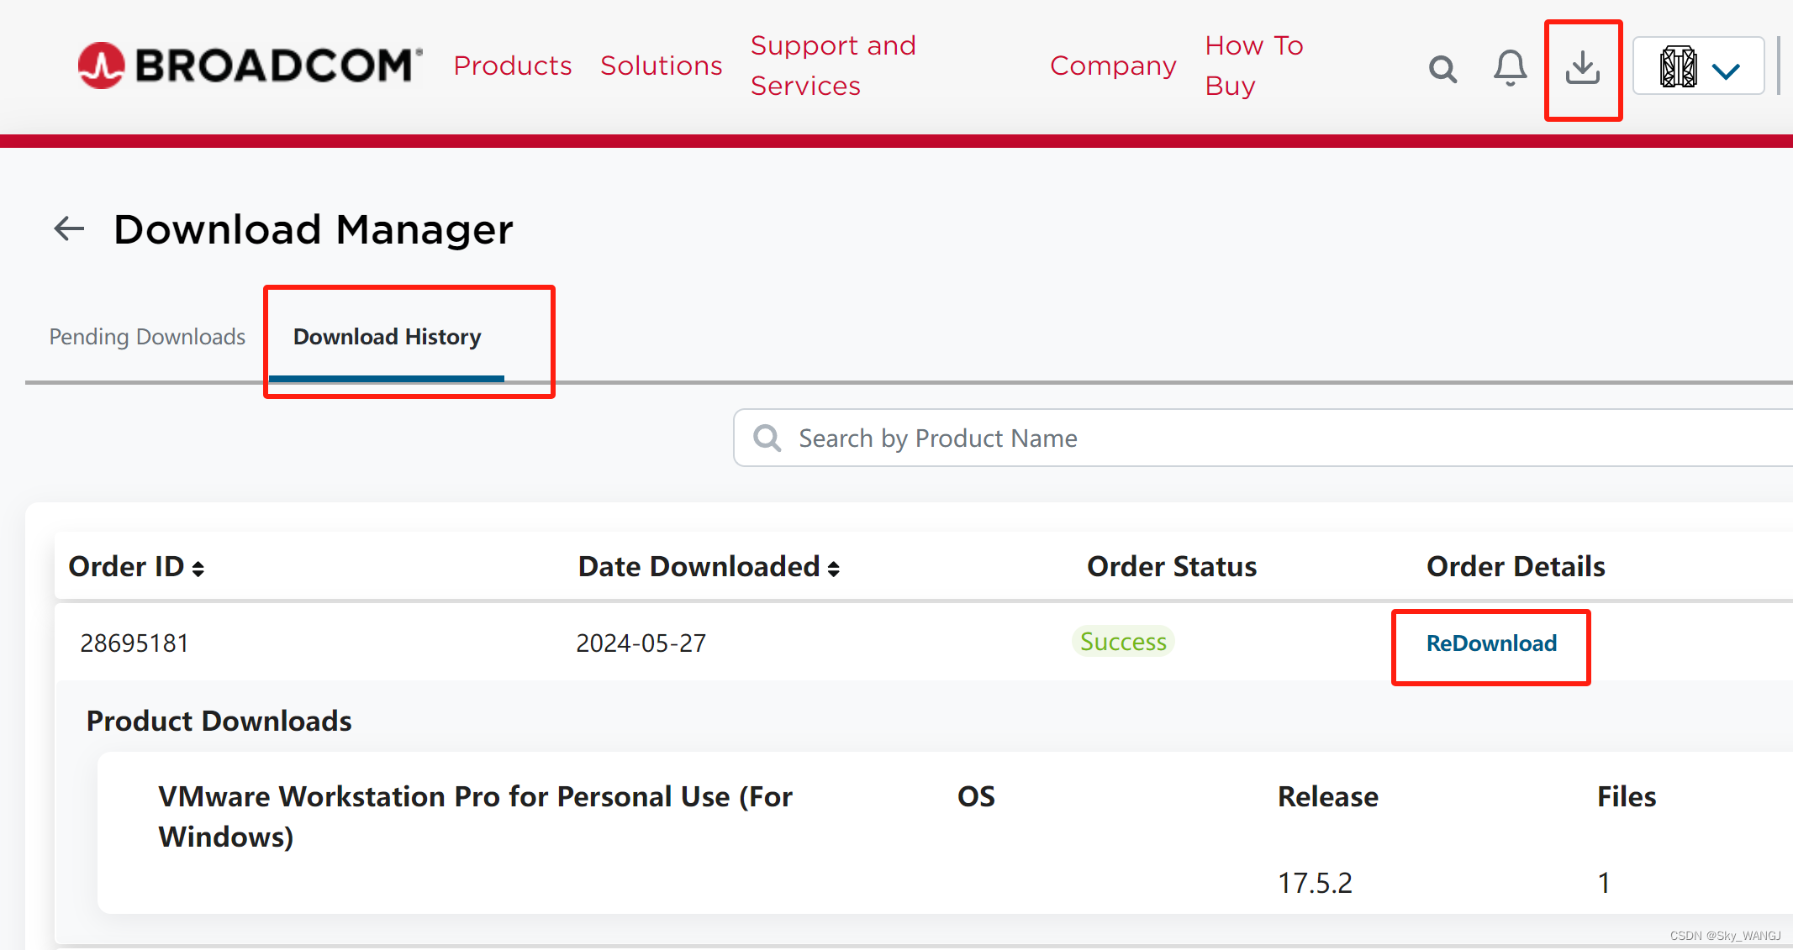This screenshot has width=1793, height=950.
Task: Click ReDownload for order 28695181
Action: [1492, 642]
